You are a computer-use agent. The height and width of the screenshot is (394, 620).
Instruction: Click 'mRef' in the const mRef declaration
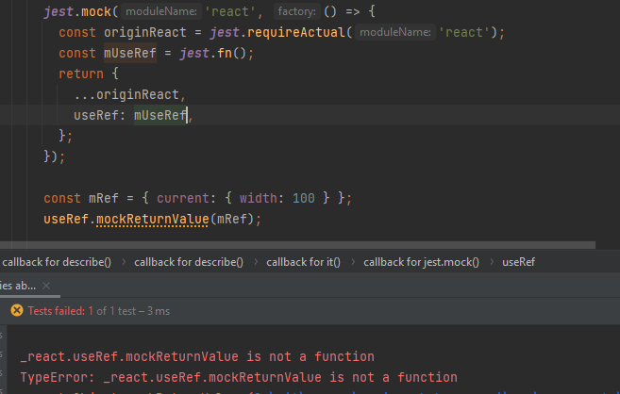pyautogui.click(x=104, y=198)
